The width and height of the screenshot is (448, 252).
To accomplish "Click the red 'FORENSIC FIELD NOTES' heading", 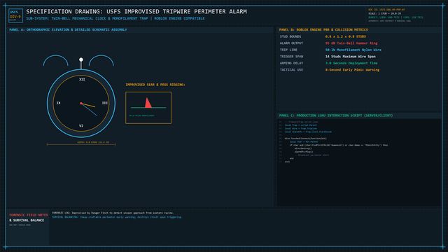I will [x=29, y=215].
